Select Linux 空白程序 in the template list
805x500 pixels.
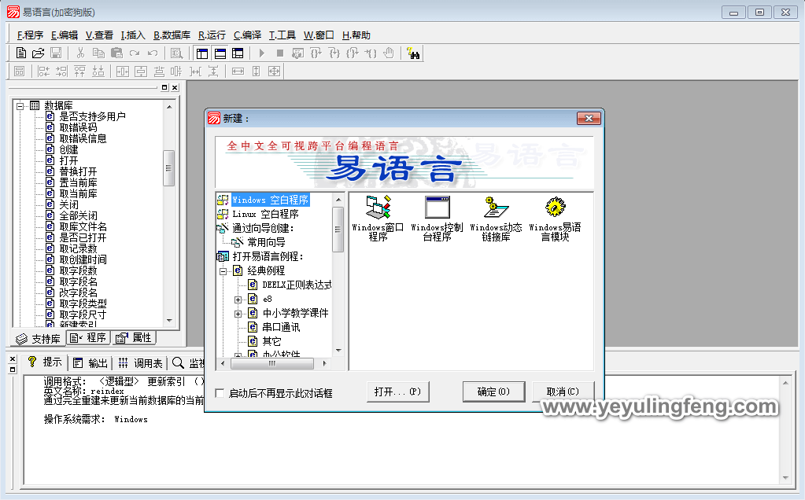tap(265, 214)
